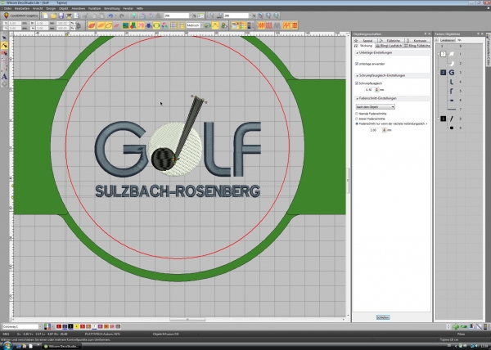Click the Open folder icon in toolbar
Image resolution: width=491 pixels, height=350 pixels.
coord(53,16)
